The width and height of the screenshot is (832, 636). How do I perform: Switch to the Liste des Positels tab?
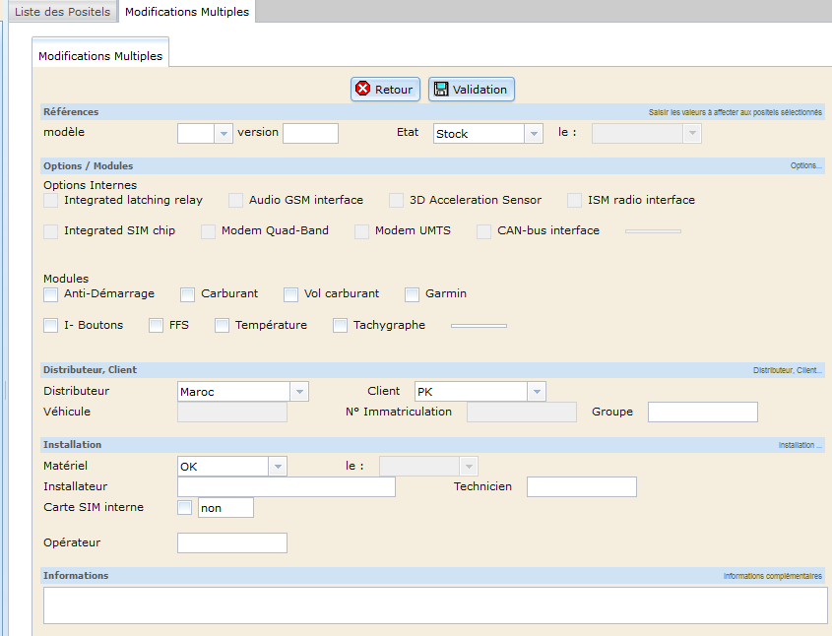(62, 12)
